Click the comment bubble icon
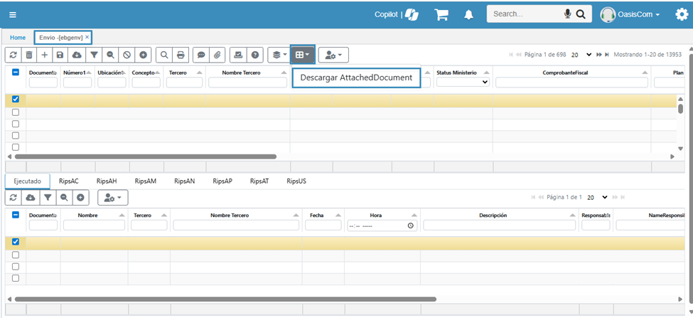Viewport: 693px width, 318px height. (x=200, y=55)
